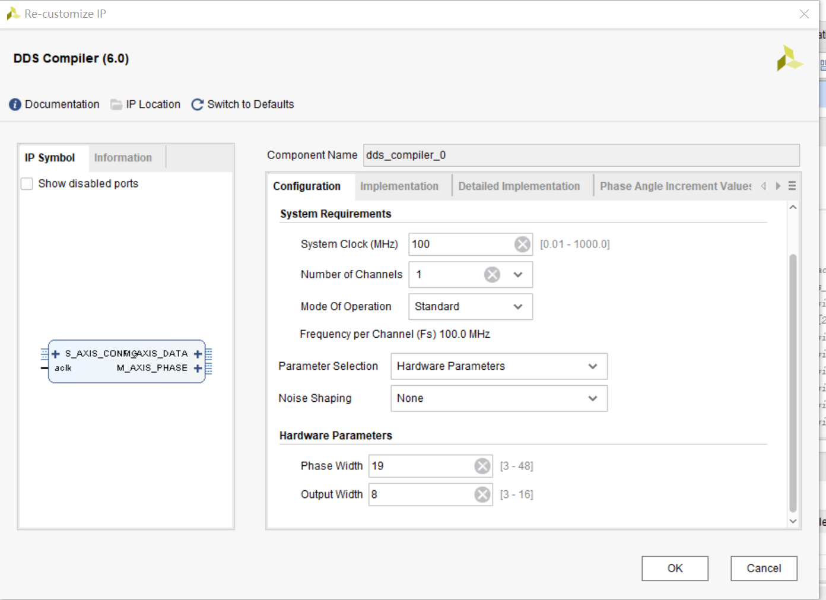Switch to the Configuration tab

point(307,186)
